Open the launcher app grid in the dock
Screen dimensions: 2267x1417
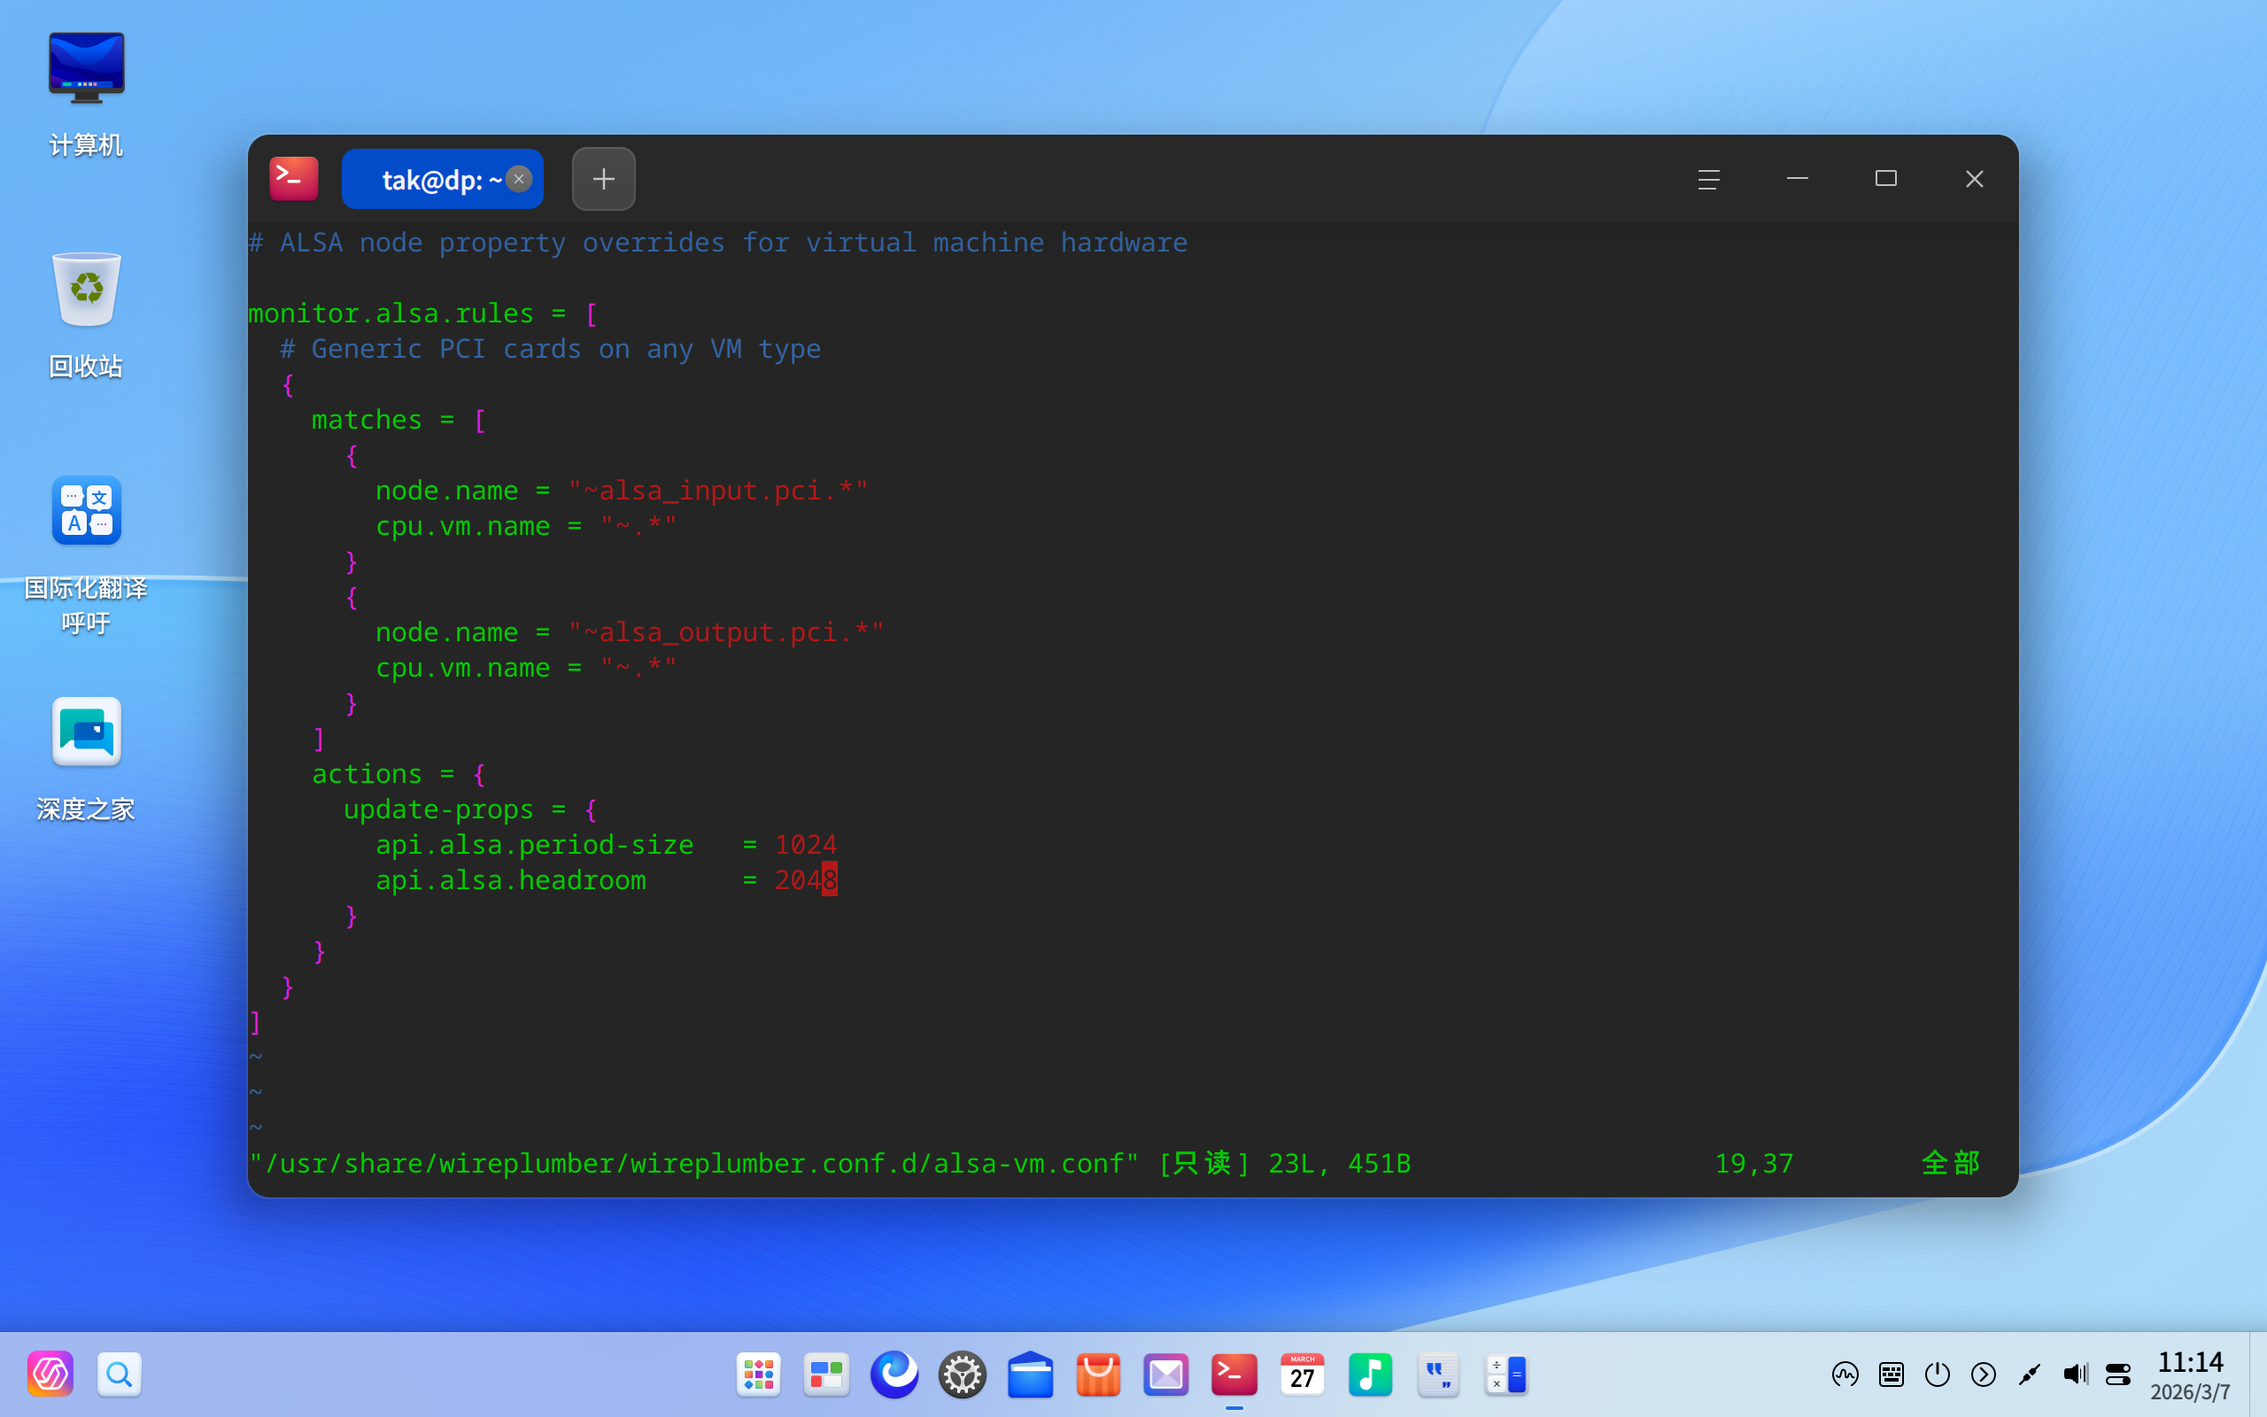[x=758, y=1374]
